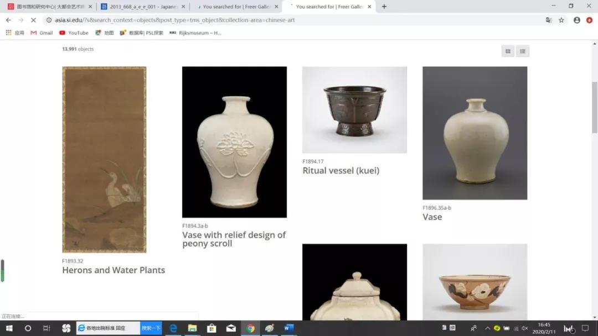Screen dimensions: 598x336
Task: Open Microsoft Store from taskbar
Action: [x=211, y=328]
